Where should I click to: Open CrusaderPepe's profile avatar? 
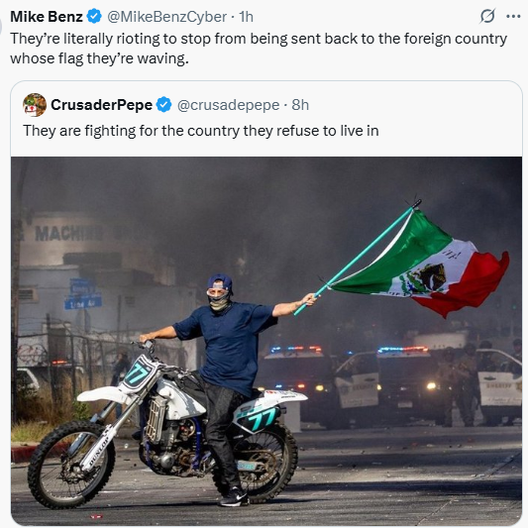pos(35,105)
